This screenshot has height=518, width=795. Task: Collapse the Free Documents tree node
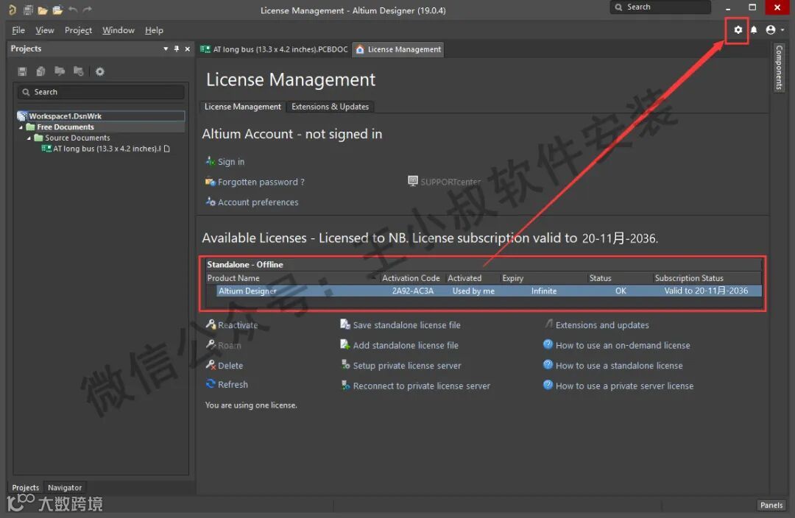[x=21, y=127]
